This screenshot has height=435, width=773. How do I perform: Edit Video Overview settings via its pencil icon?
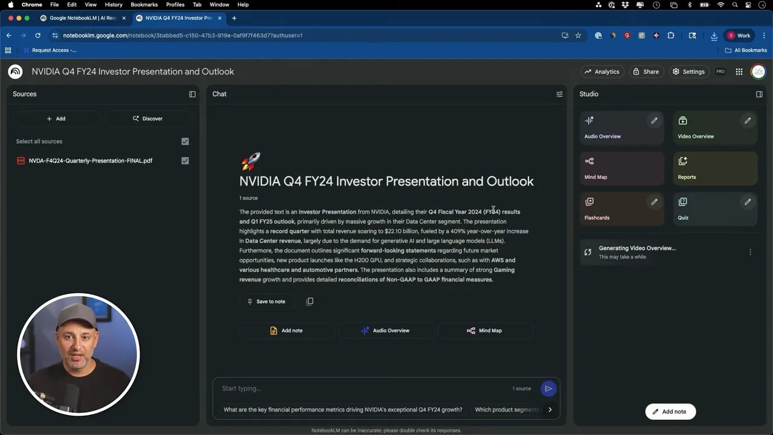(748, 120)
